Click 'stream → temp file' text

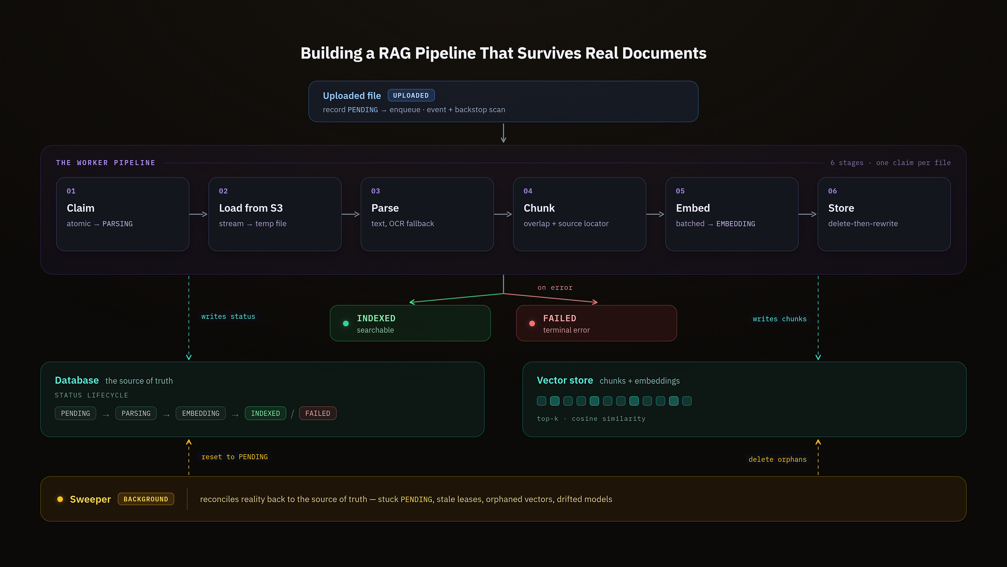click(x=253, y=224)
